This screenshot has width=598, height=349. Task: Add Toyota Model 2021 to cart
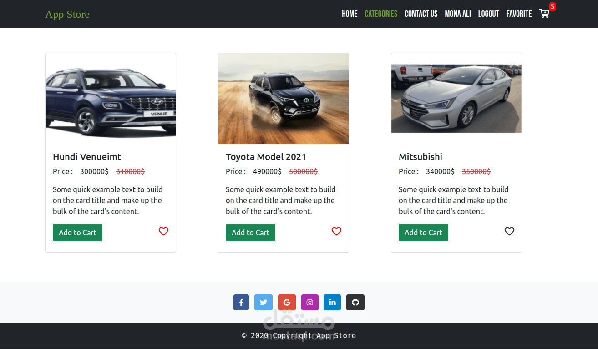(x=250, y=233)
